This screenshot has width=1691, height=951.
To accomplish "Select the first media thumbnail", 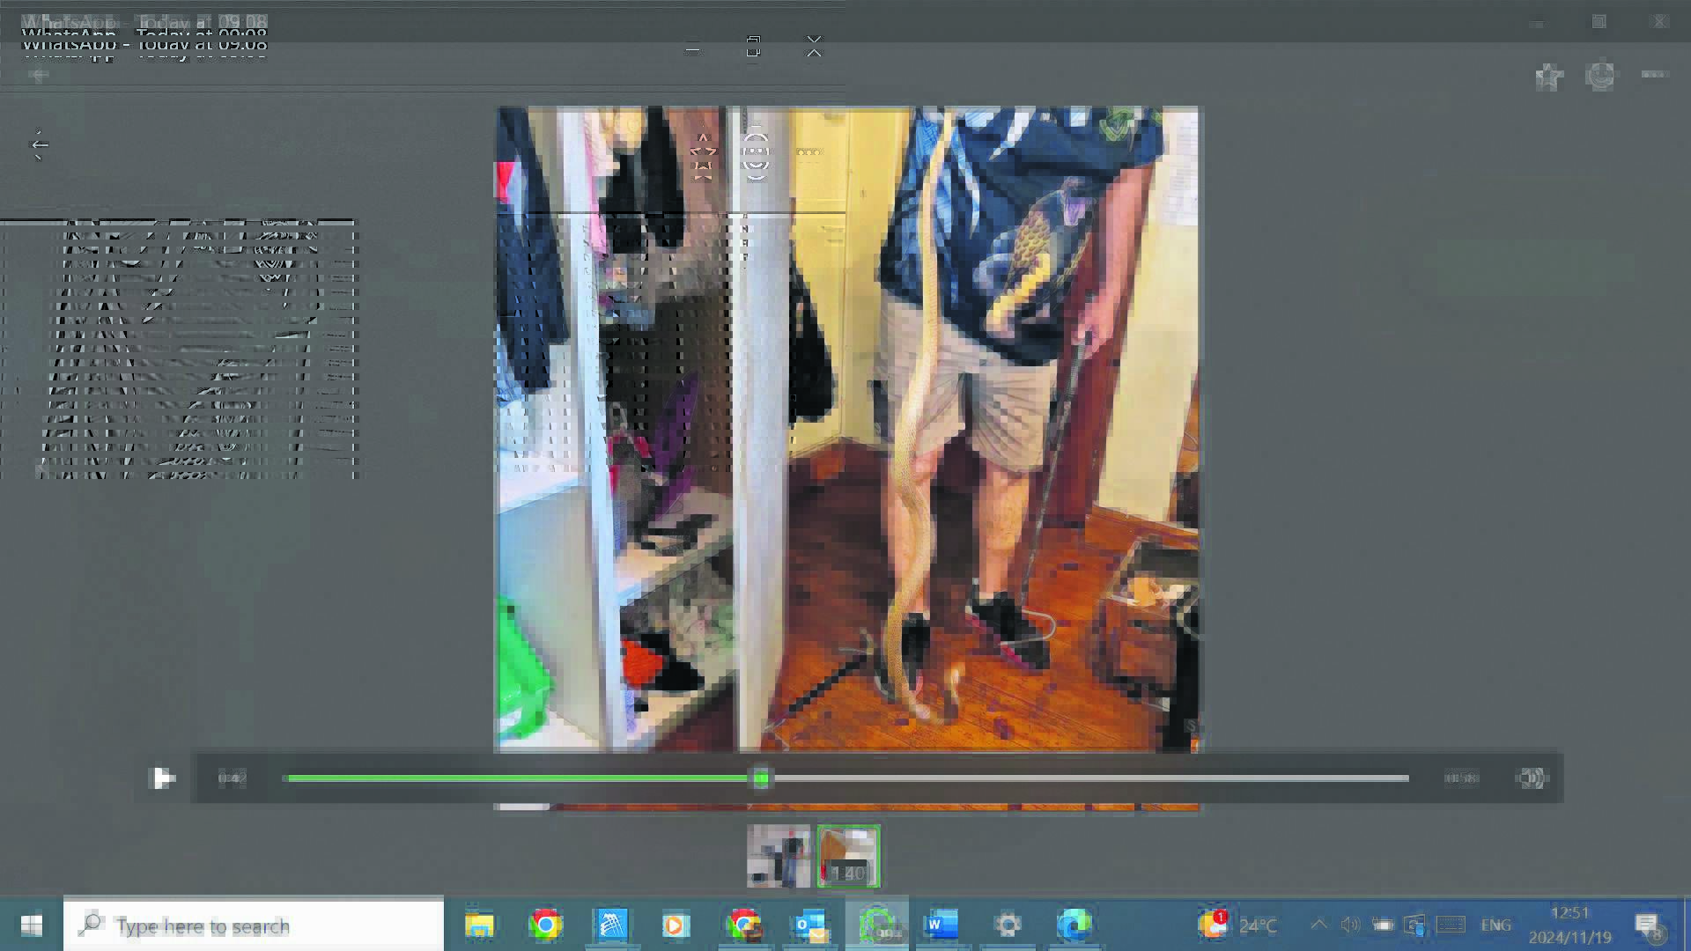I will (779, 856).
